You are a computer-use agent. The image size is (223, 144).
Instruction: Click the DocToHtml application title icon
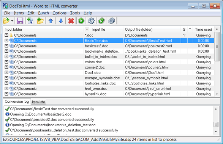6,6
